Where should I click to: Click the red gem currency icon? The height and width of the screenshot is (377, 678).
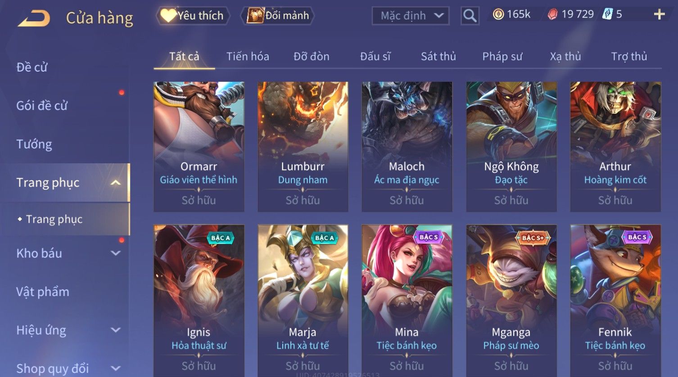coord(552,14)
